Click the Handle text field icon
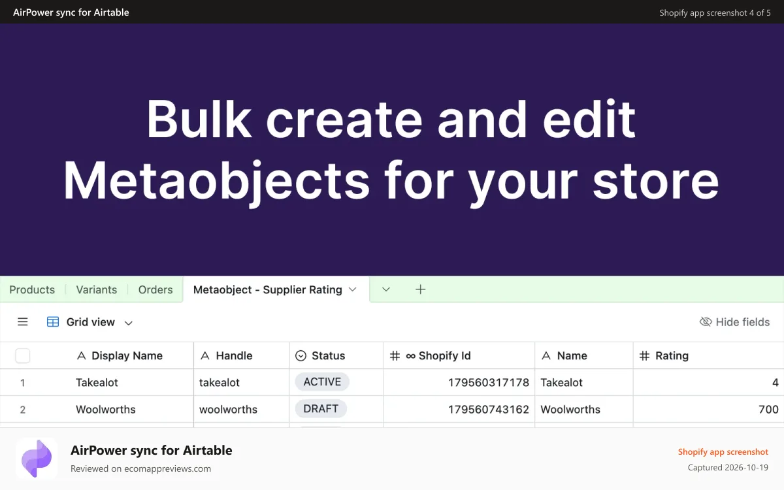784x490 pixels. tap(204, 356)
